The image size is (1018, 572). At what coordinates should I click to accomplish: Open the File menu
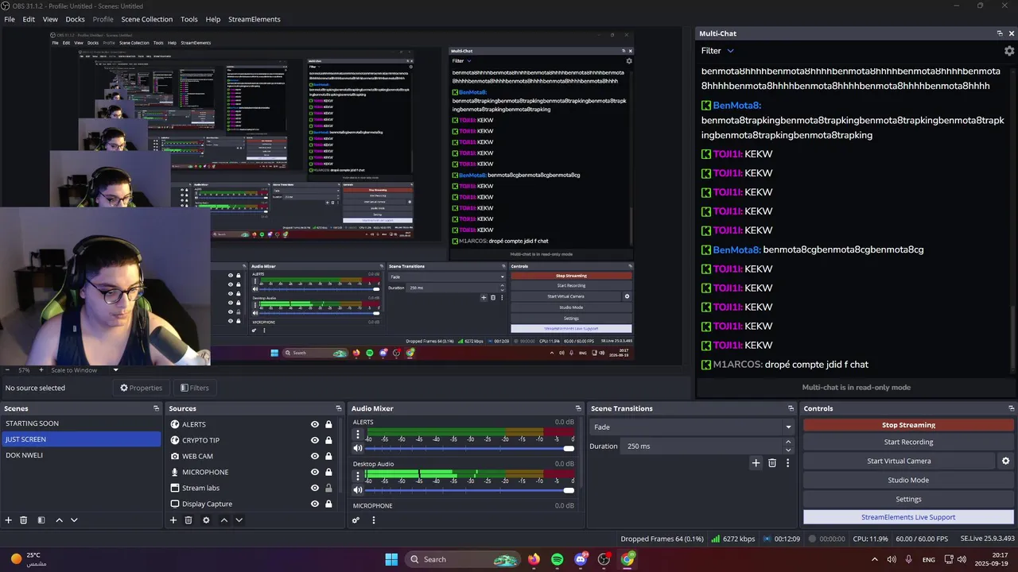[x=10, y=19]
